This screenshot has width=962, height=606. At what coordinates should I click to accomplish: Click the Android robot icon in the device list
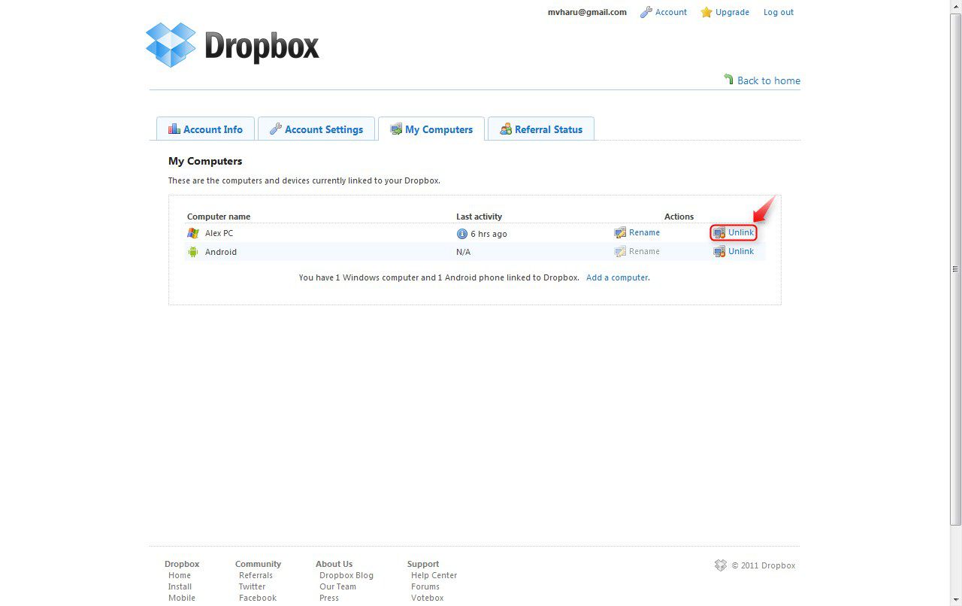pos(193,252)
